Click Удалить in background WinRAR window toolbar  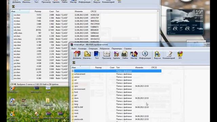pos(56,2)
